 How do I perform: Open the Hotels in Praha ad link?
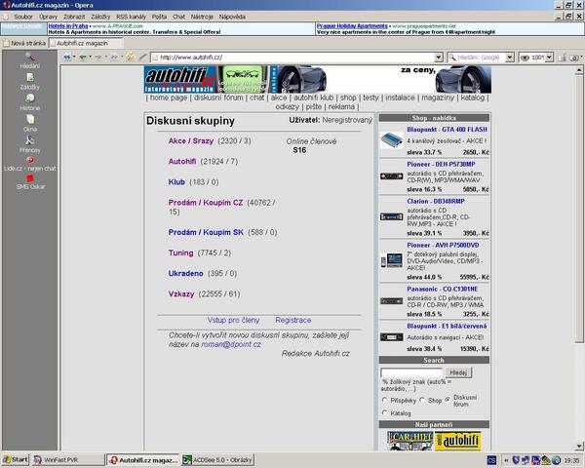pos(68,25)
